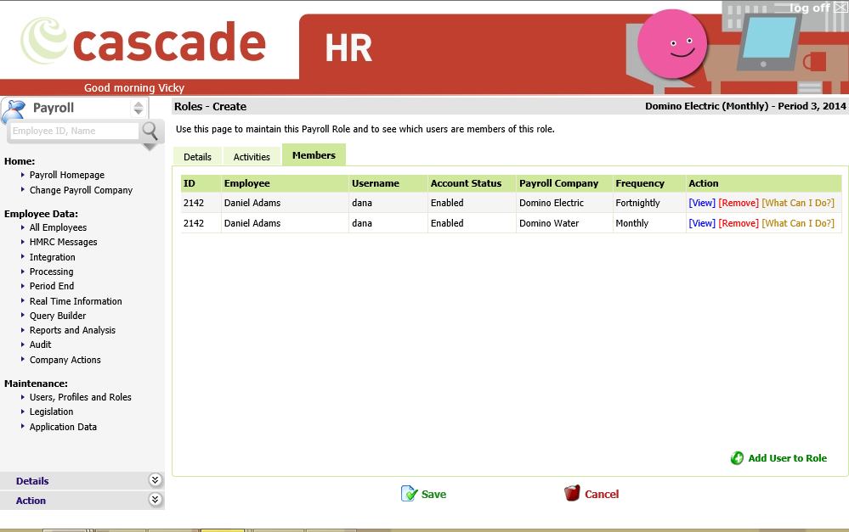Open the Processing menu item
849x532 pixels.
(x=52, y=272)
